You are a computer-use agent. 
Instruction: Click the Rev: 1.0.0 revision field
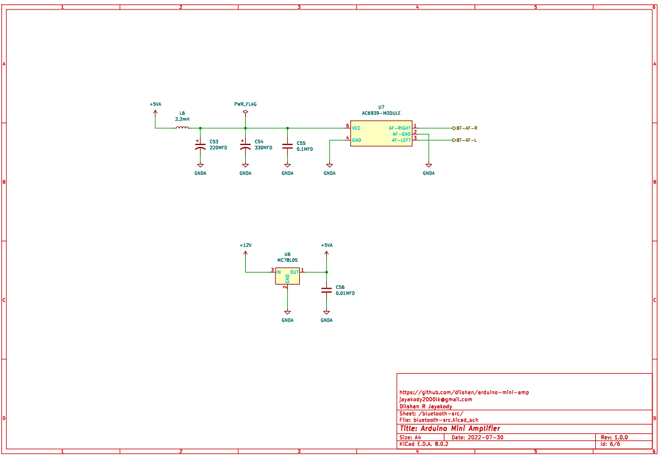click(614, 437)
